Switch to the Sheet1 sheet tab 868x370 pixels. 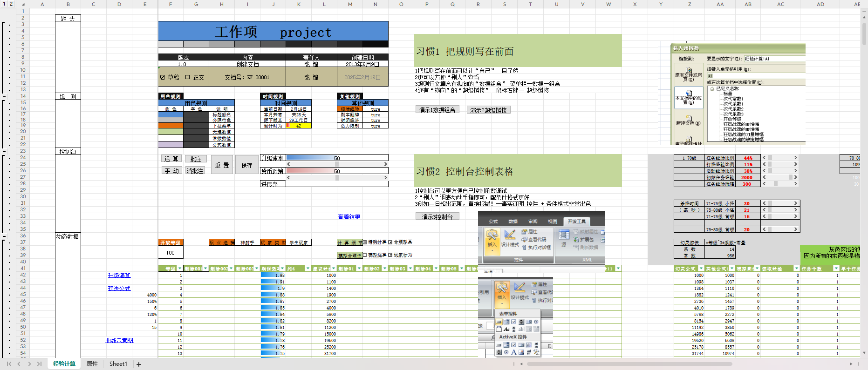[118, 364]
